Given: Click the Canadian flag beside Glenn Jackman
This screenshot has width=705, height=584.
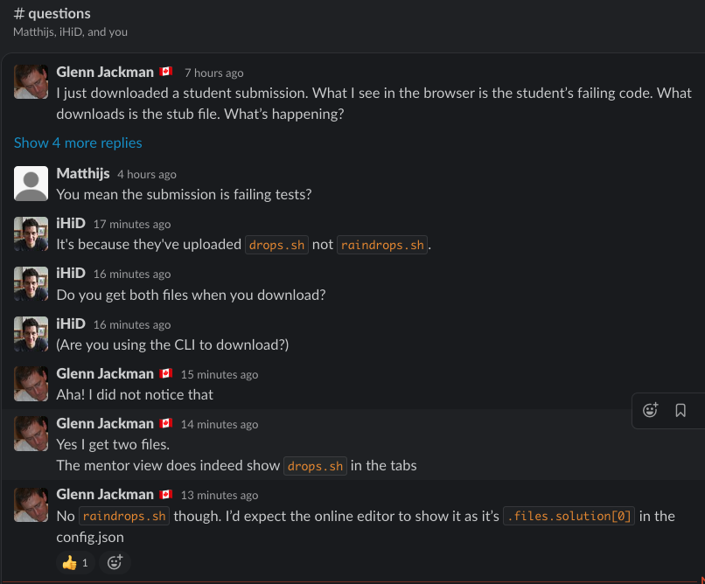Looking at the screenshot, I should [166, 73].
